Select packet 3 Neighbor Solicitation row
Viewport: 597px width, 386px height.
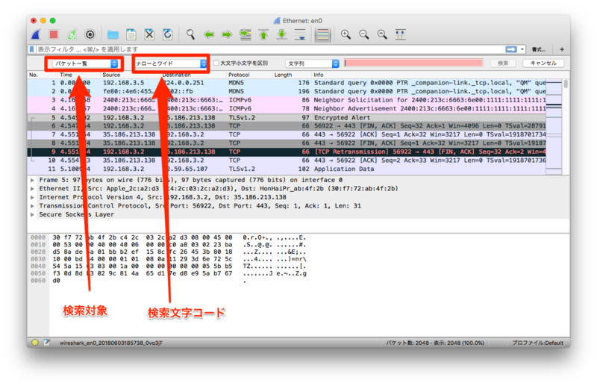[287, 100]
